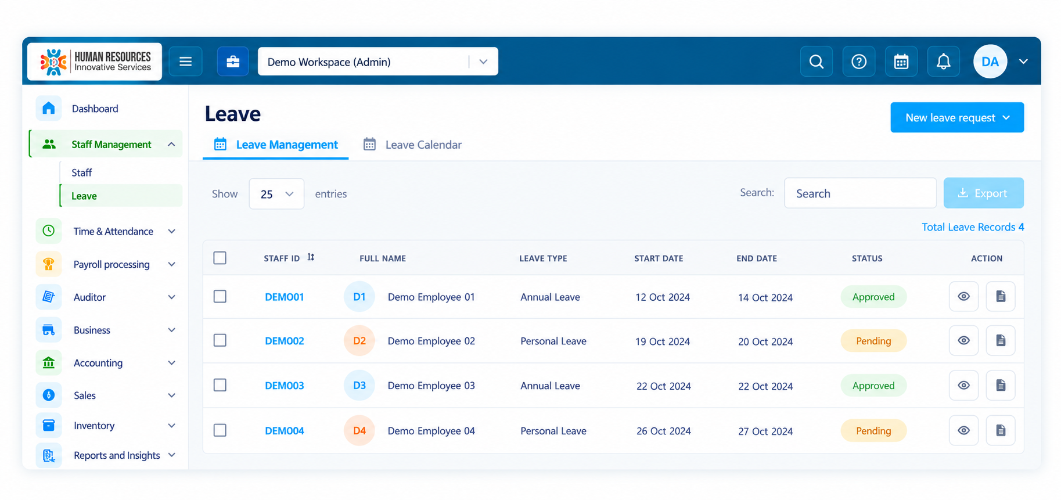Viewport: 1061px width, 500px height.
Task: Collapse the Staff Management section
Action: (171, 145)
